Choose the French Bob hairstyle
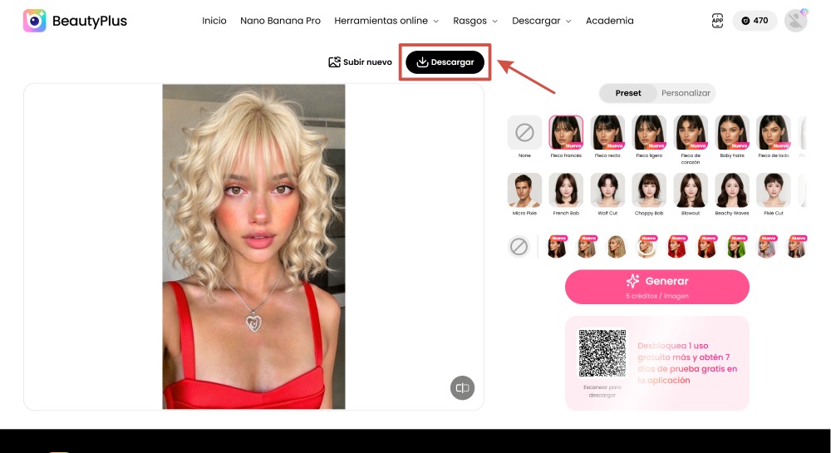831x453 pixels. coord(566,190)
